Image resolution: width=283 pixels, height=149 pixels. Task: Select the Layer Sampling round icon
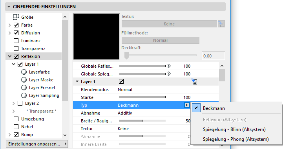coord(24,95)
